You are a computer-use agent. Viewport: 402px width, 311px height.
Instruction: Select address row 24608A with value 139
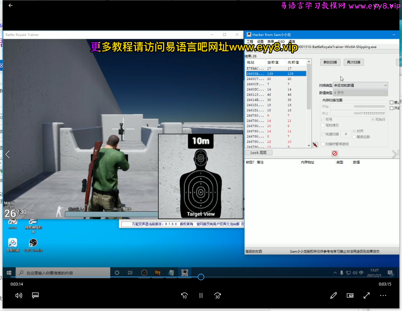pos(276,74)
